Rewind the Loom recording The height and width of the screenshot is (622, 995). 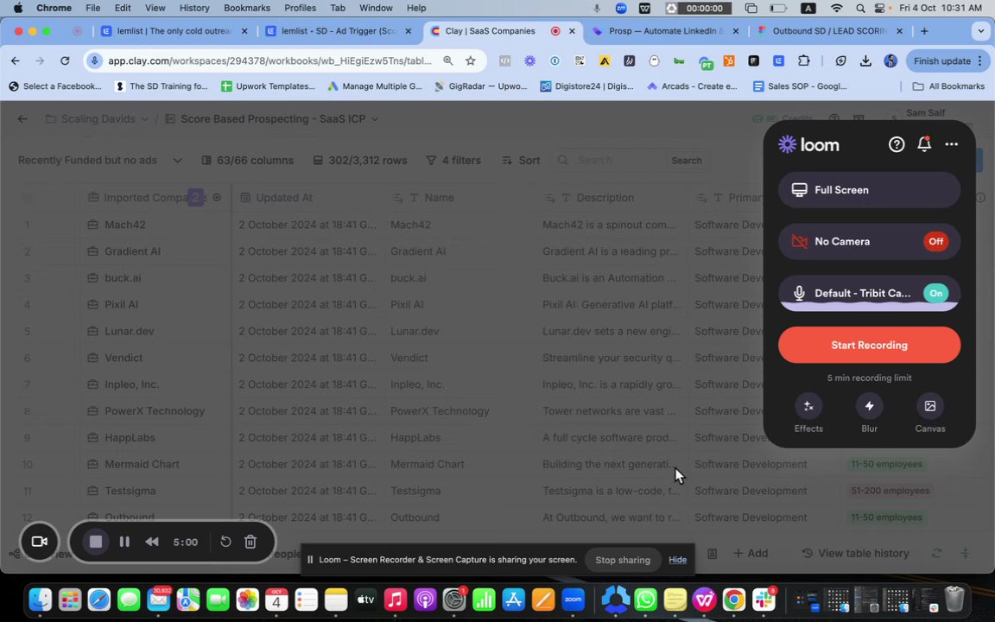(152, 542)
